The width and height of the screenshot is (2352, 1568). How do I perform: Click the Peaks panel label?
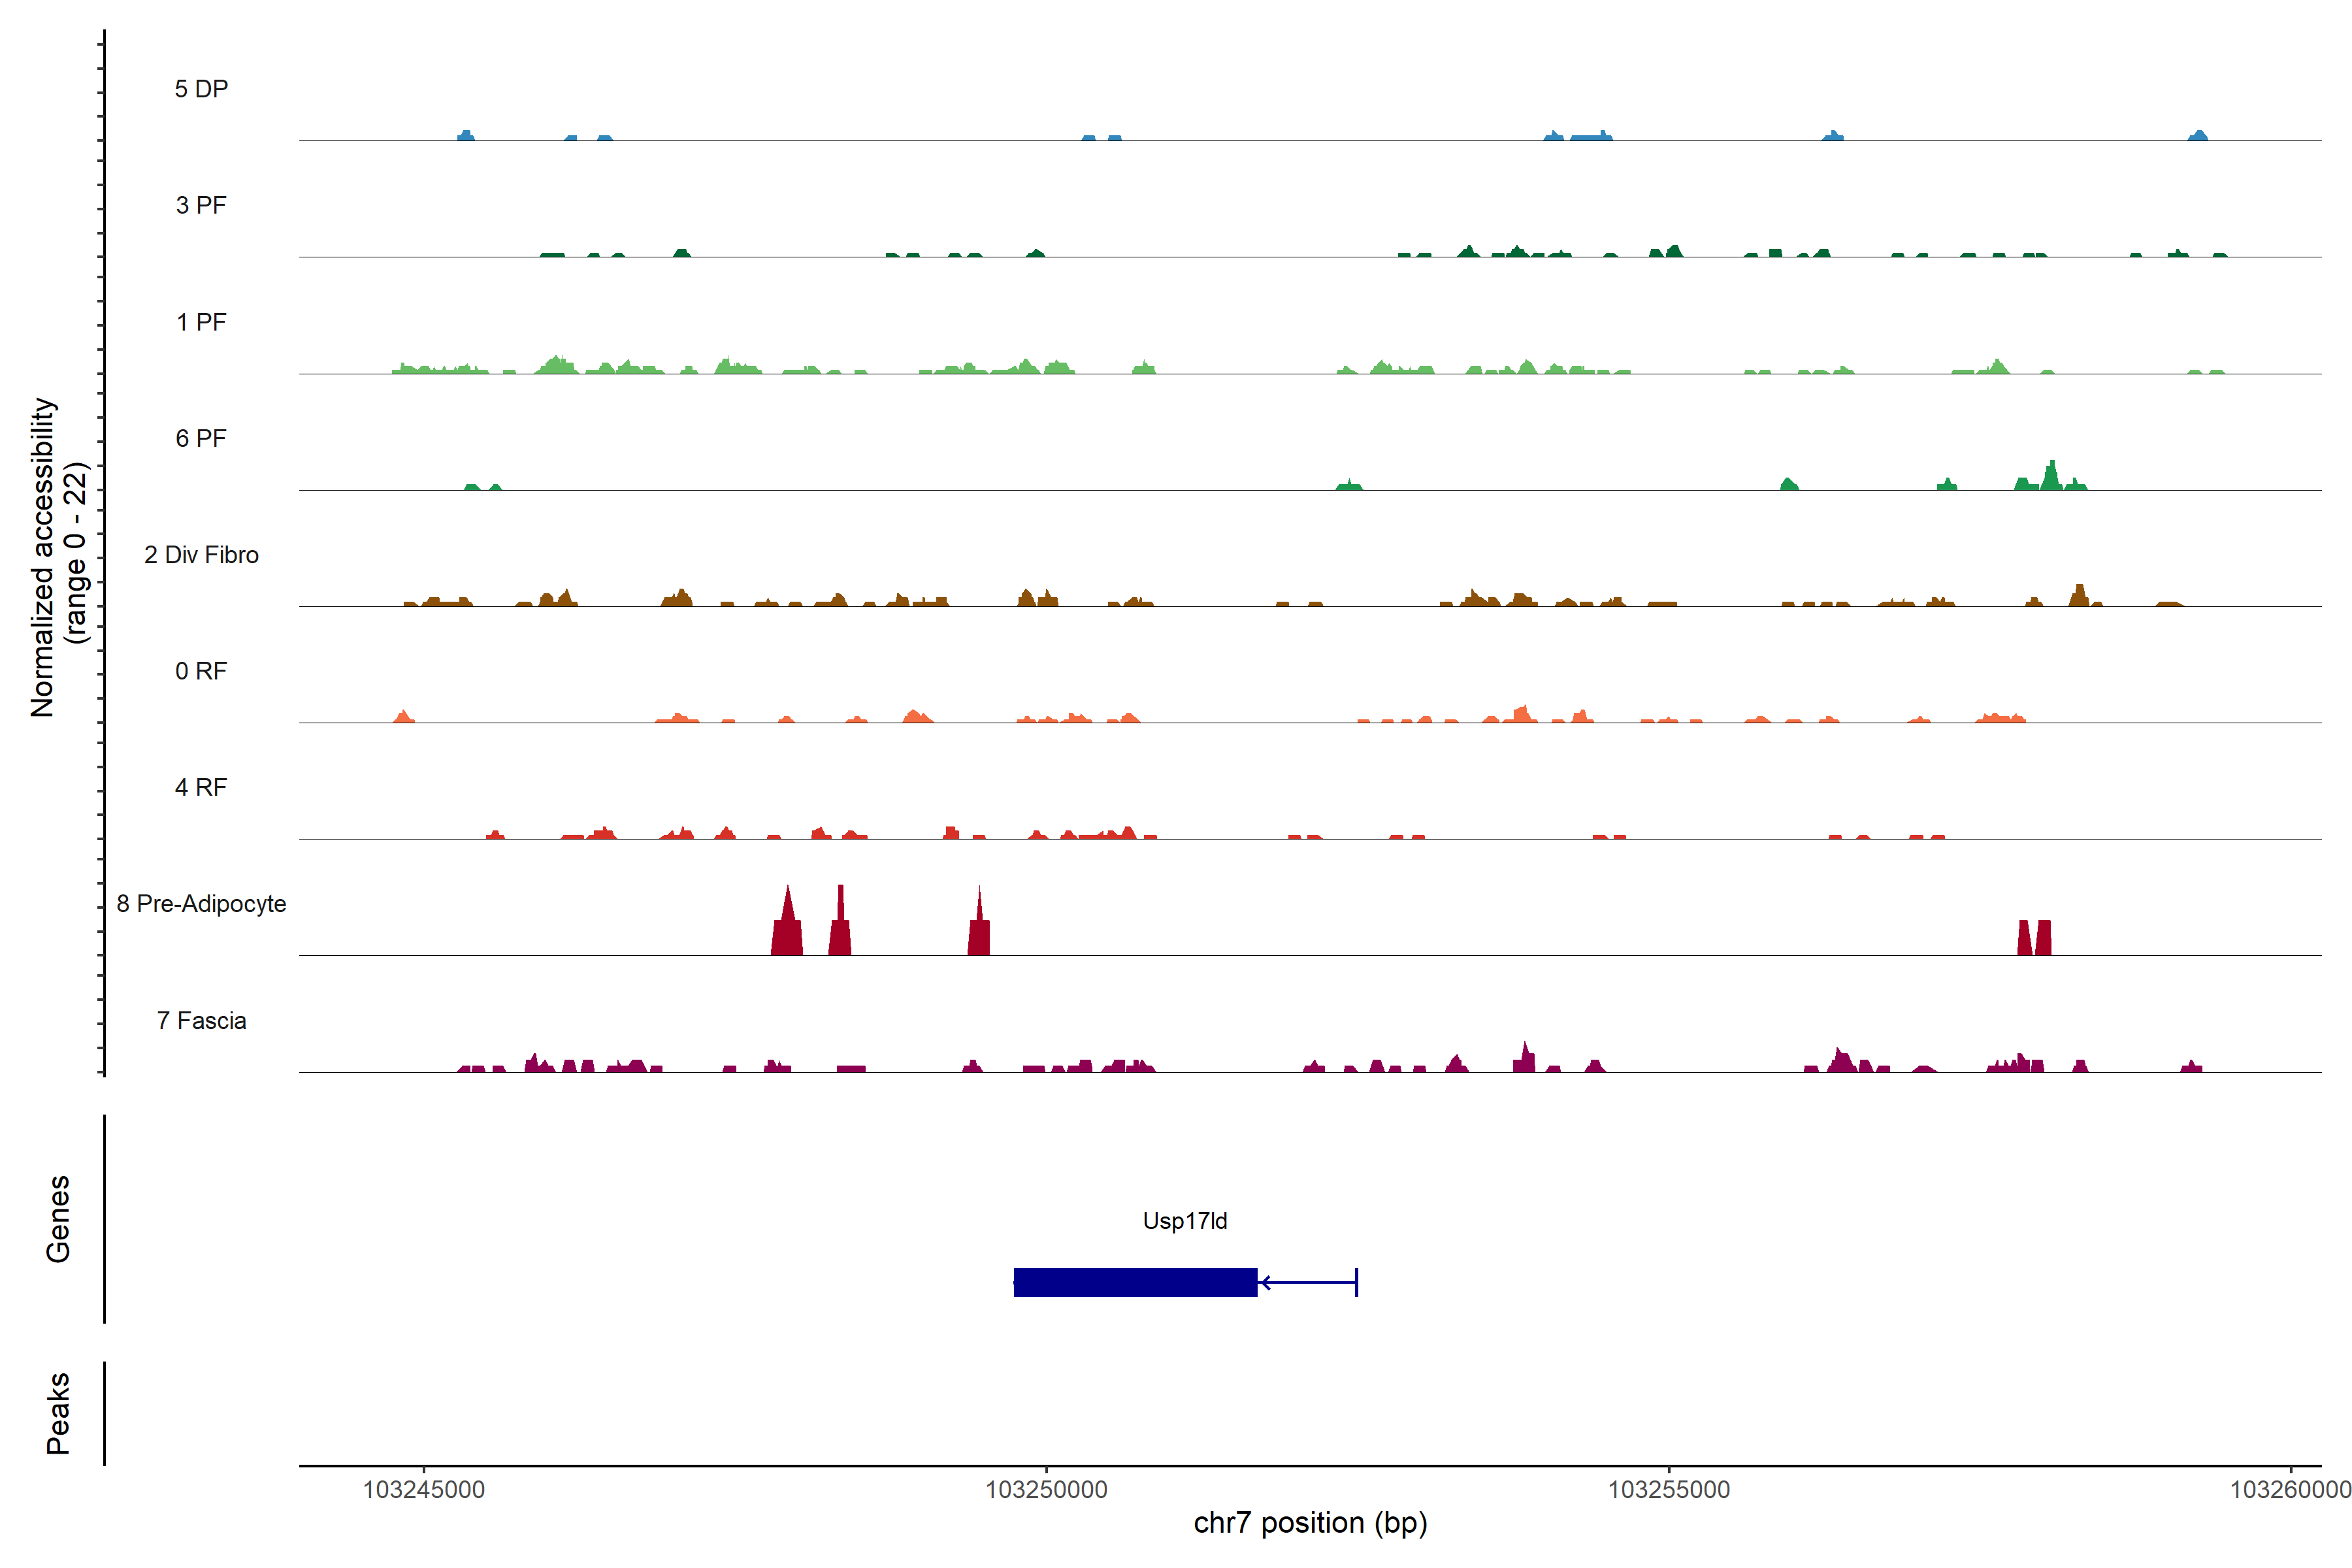click(58, 1412)
